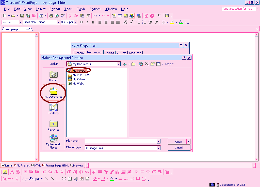Open the File menu

point(7,9)
